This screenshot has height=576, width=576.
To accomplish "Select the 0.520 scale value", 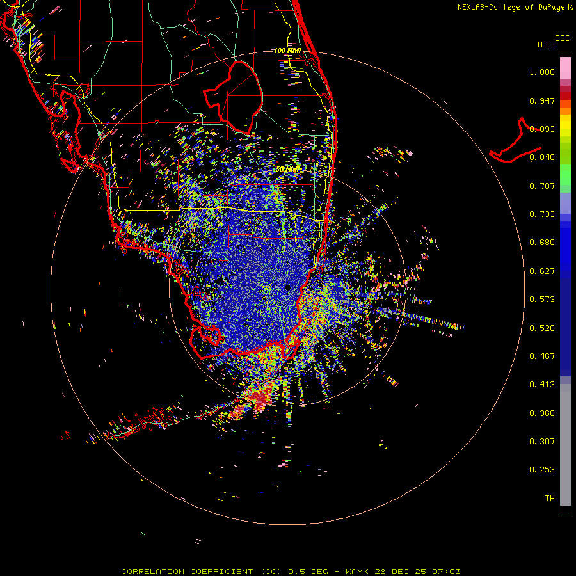I will click(542, 328).
